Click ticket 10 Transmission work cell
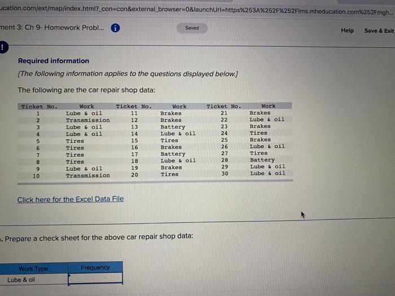The width and height of the screenshot is (395, 296). click(88, 175)
